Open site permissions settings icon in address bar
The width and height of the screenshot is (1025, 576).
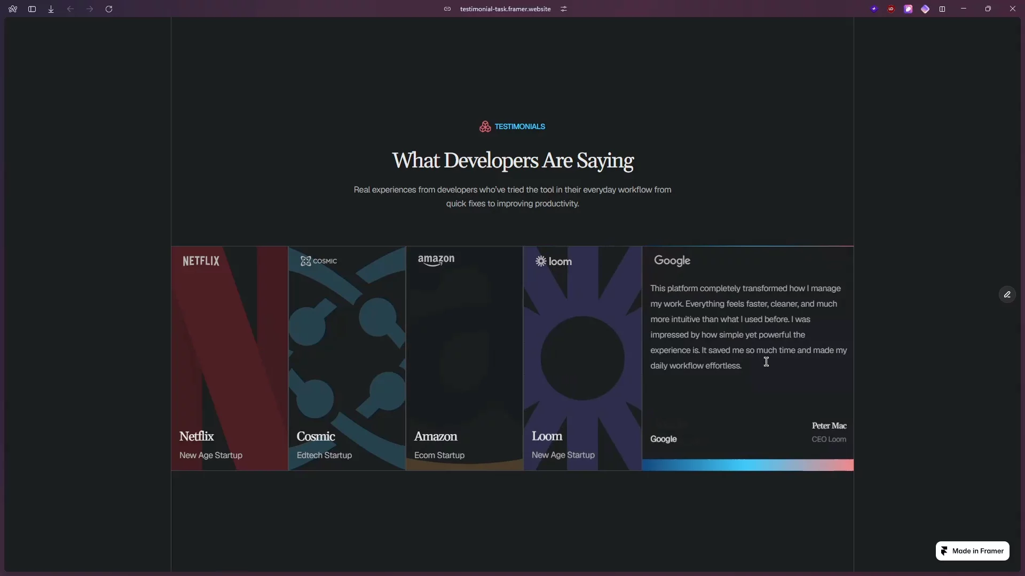click(x=564, y=9)
